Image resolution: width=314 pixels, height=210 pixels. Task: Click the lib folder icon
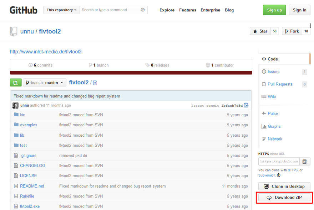16,135
